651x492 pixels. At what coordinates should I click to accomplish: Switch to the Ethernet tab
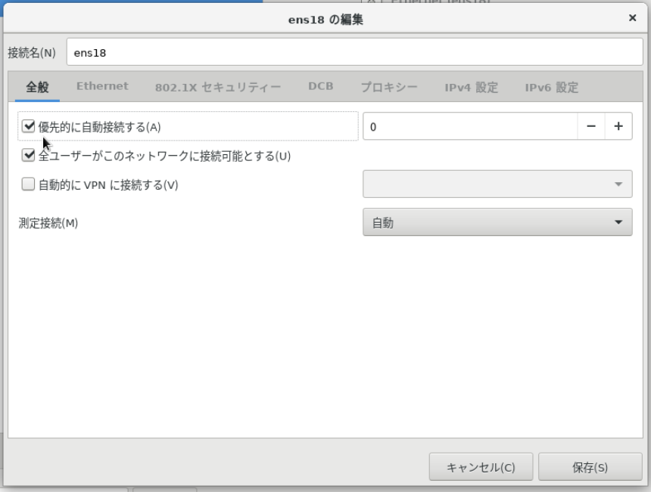pos(101,87)
